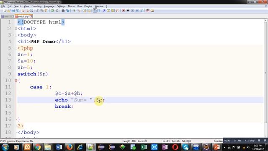
Task: Open the Language menu
Action: (x=49, y=6)
